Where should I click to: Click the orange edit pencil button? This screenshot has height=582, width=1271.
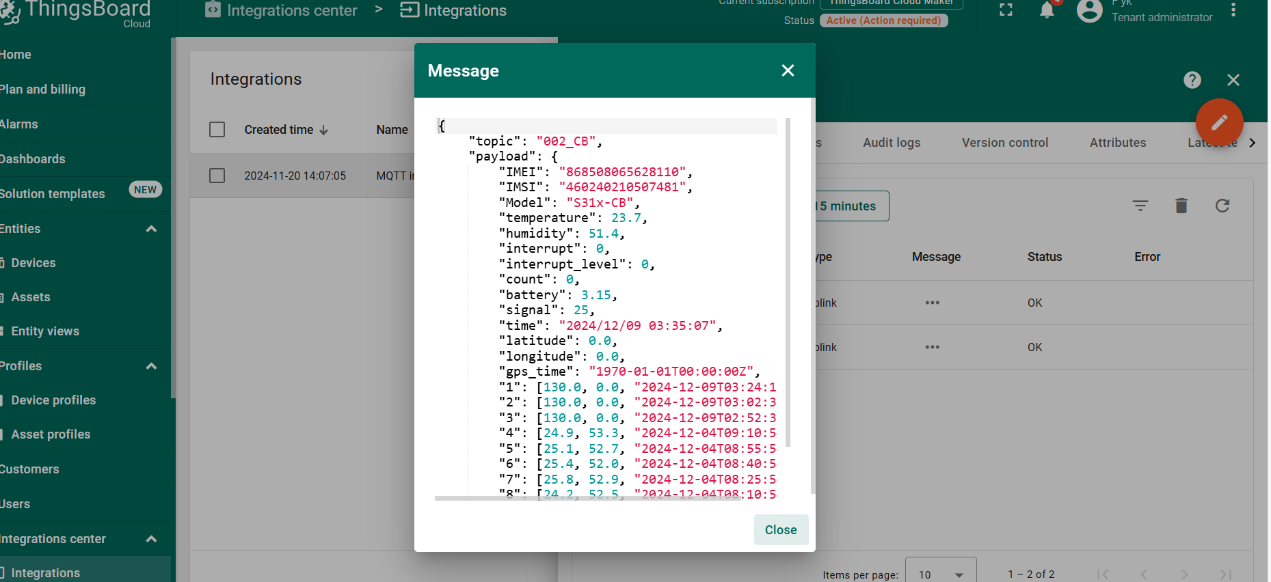[x=1220, y=122]
